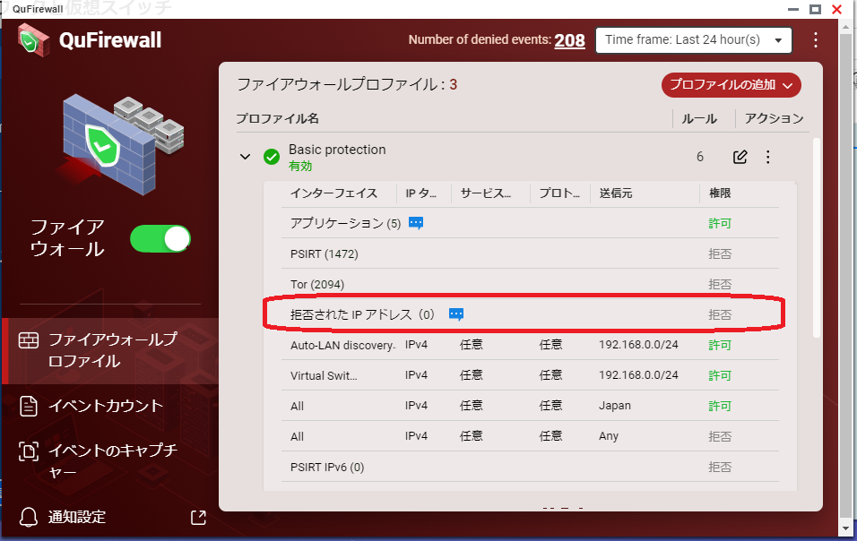Viewport: 857px width, 541px height.
Task: Click the ルール column header
Action: [699, 118]
